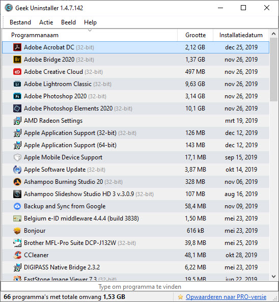Screen dimensions: 279x302
Task: Click the Adobe Acrobat DC icon
Action: click(x=17, y=47)
